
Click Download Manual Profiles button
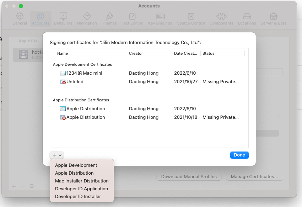[x=189, y=176]
